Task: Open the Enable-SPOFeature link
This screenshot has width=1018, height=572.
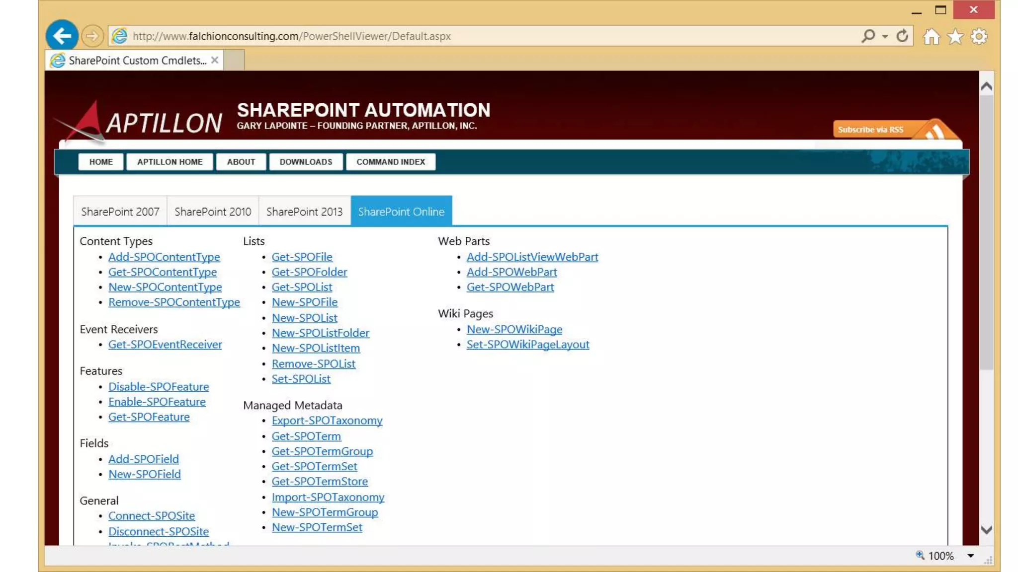Action: click(157, 402)
